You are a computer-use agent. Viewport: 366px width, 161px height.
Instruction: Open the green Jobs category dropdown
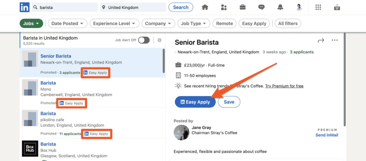point(31,24)
